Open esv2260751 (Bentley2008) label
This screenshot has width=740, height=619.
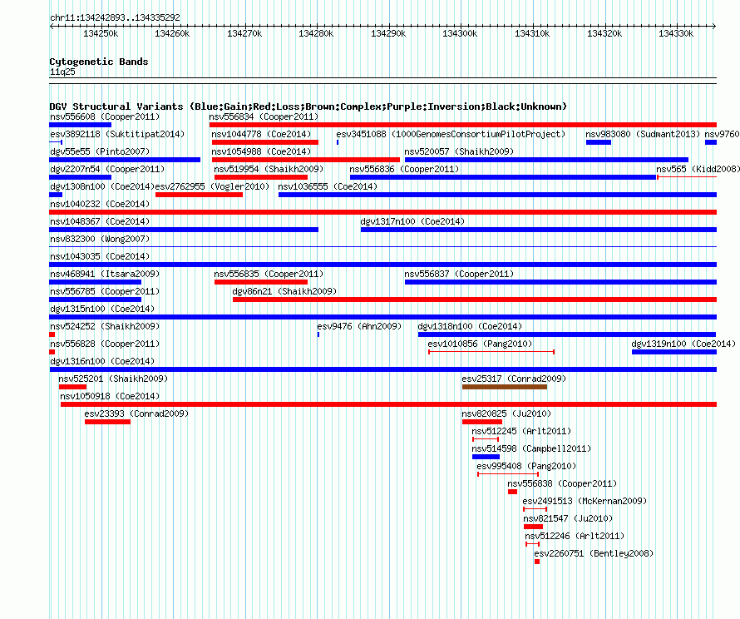[x=594, y=553]
